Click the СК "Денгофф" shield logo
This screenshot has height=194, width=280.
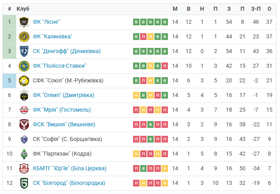pyautogui.click(x=24, y=51)
